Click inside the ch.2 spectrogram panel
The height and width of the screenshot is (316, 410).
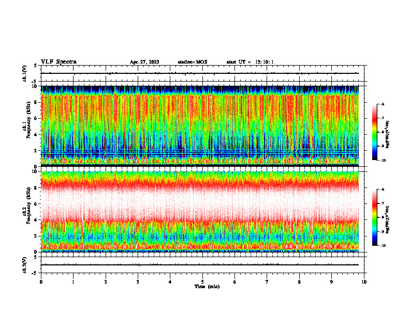200,212
